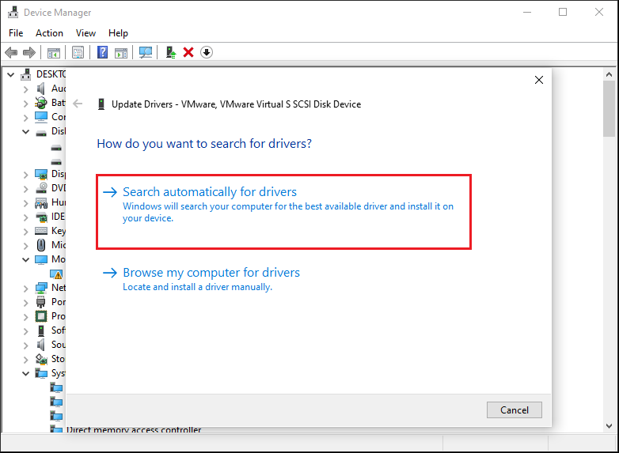This screenshot has height=453, width=619.
Task: Click Scan for hardware changes icon
Action: [146, 52]
